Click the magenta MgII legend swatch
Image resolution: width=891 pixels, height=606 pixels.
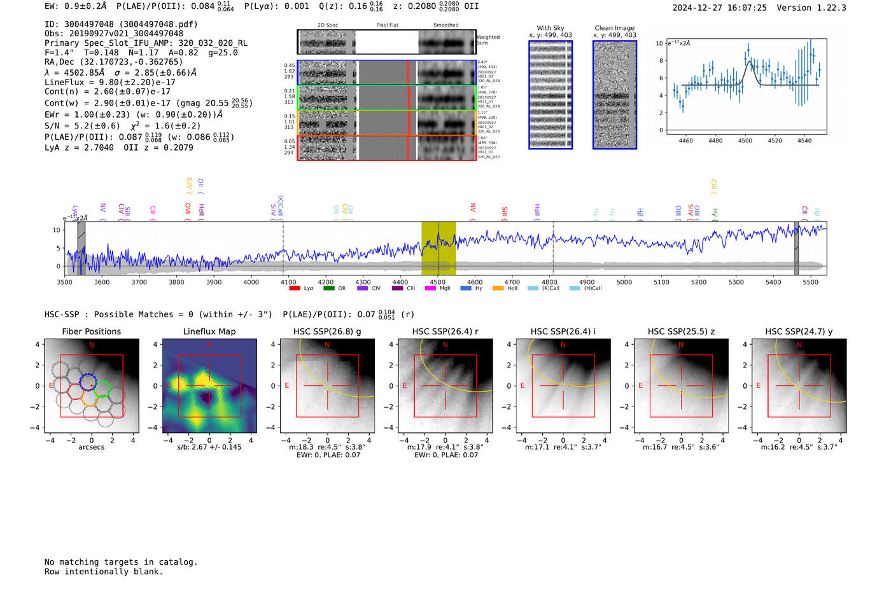pyautogui.click(x=430, y=288)
